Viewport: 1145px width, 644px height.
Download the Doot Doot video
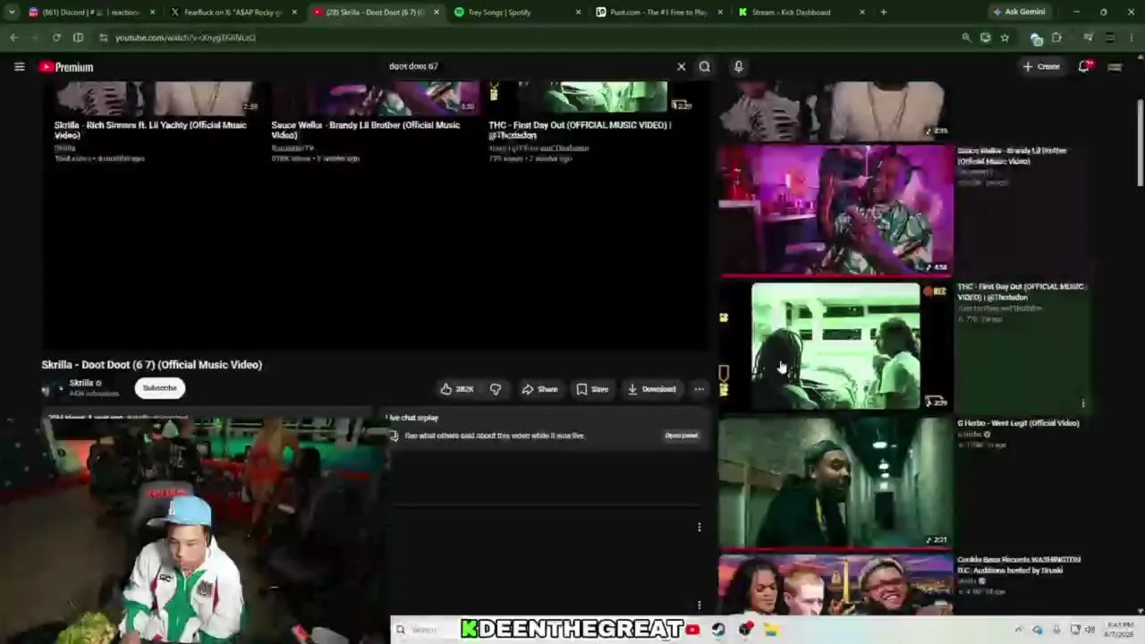[x=651, y=389]
